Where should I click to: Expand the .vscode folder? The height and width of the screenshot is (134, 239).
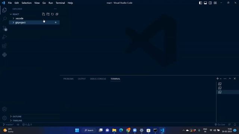(x=13, y=18)
